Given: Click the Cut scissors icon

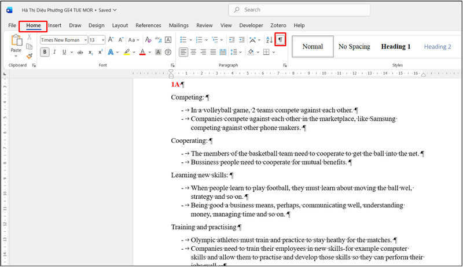Looking at the screenshot, I should click(30, 38).
